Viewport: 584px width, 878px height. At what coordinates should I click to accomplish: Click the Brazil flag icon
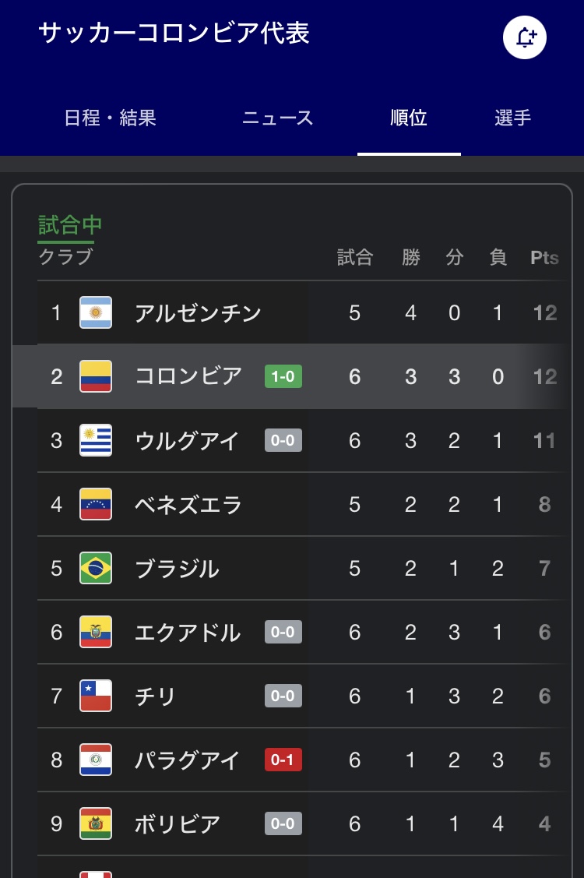96,569
